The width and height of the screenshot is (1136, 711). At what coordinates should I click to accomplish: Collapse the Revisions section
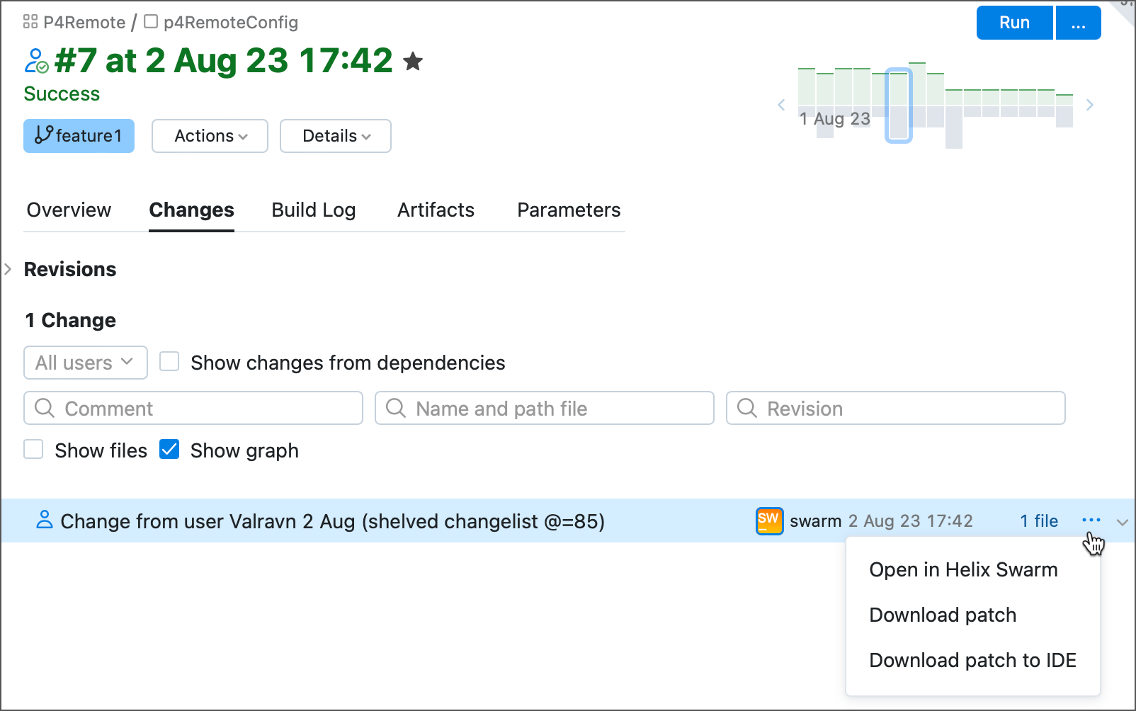(8, 269)
